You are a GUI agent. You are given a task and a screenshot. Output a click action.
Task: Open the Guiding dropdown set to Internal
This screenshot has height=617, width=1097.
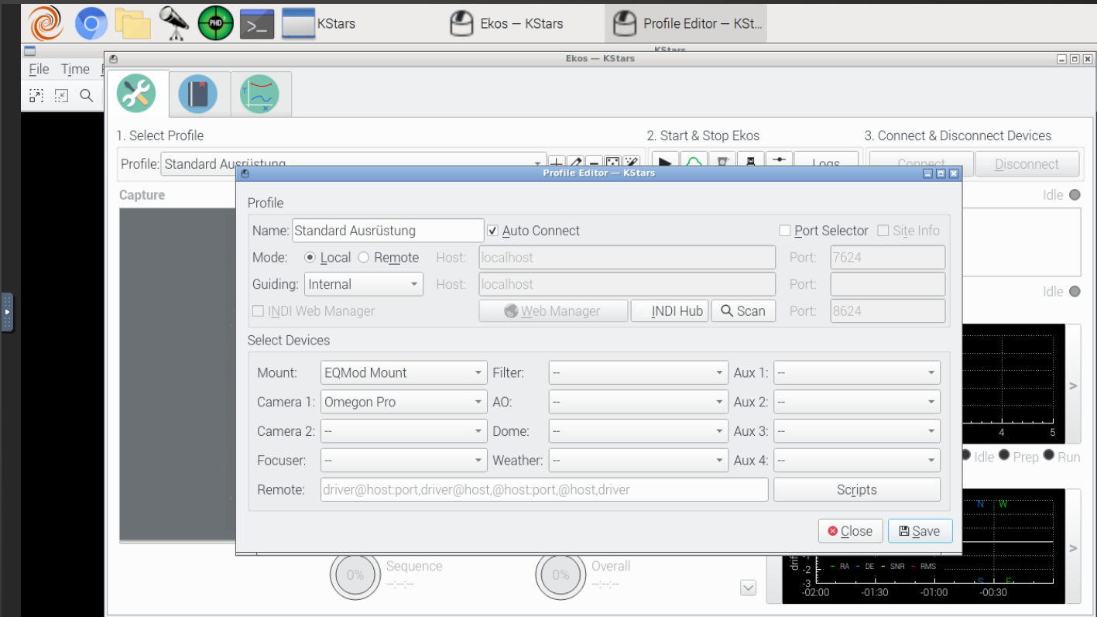tap(364, 284)
